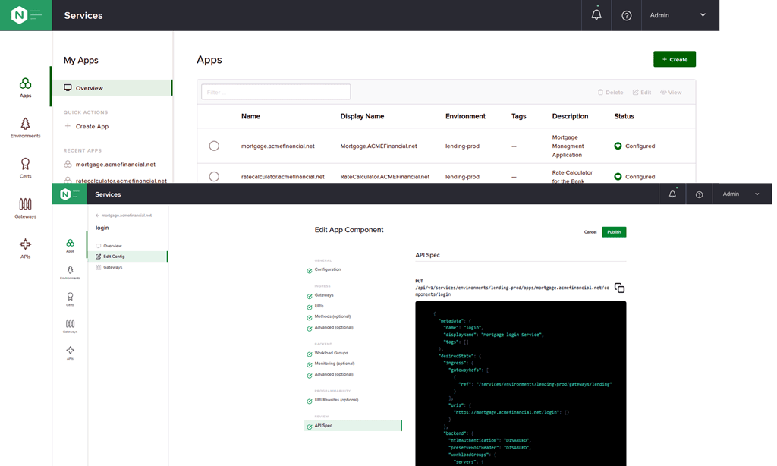Select Gateways under login component menu
Image resolution: width=777 pixels, height=466 pixels.
[x=109, y=267]
